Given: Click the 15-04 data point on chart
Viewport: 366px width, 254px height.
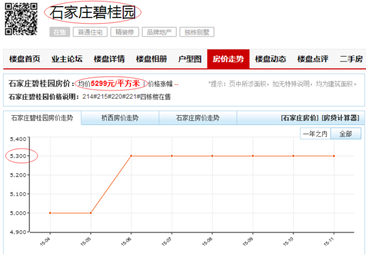Looking at the screenshot, I should click(x=50, y=213).
